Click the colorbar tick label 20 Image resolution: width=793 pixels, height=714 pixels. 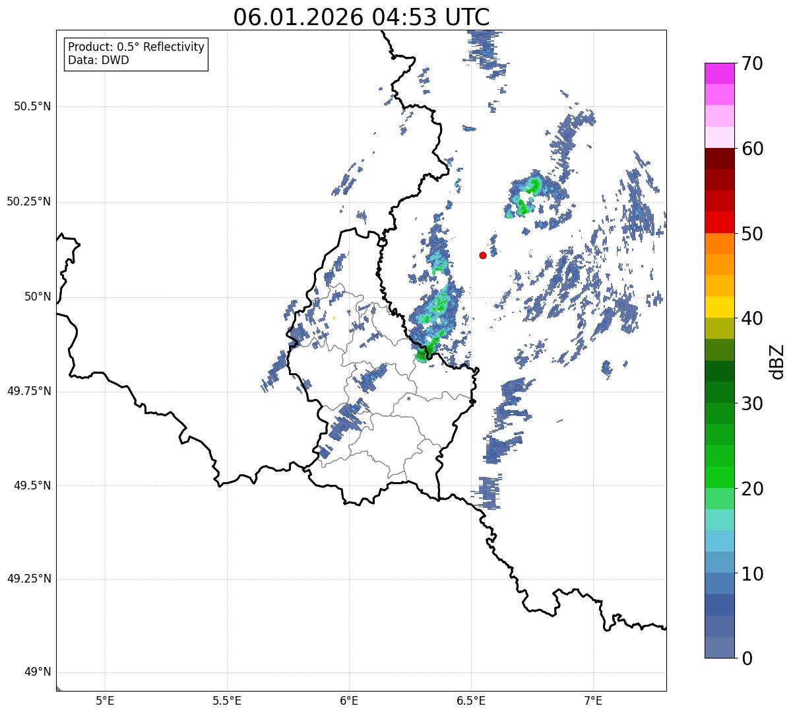click(752, 489)
